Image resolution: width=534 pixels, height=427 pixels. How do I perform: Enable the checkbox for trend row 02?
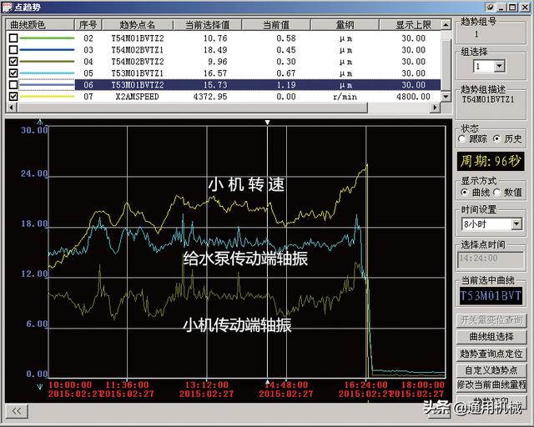pos(13,38)
